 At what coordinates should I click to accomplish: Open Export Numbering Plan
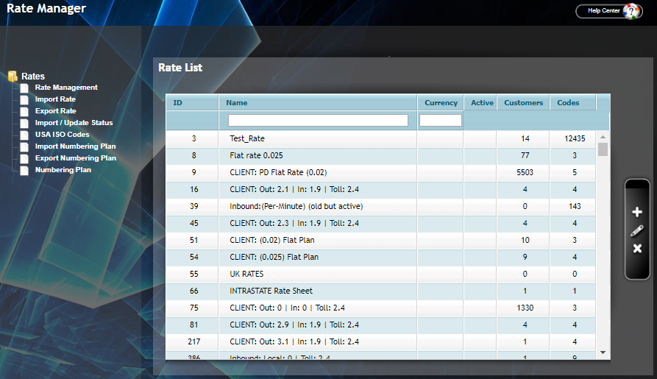pos(75,158)
